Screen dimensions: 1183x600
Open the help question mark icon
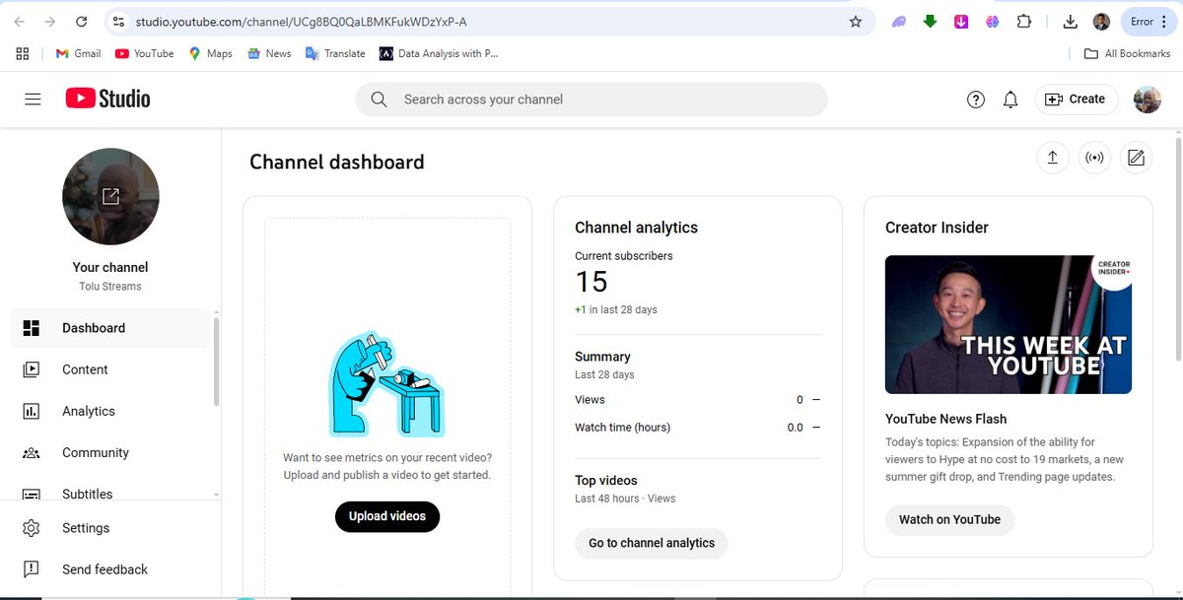point(976,100)
